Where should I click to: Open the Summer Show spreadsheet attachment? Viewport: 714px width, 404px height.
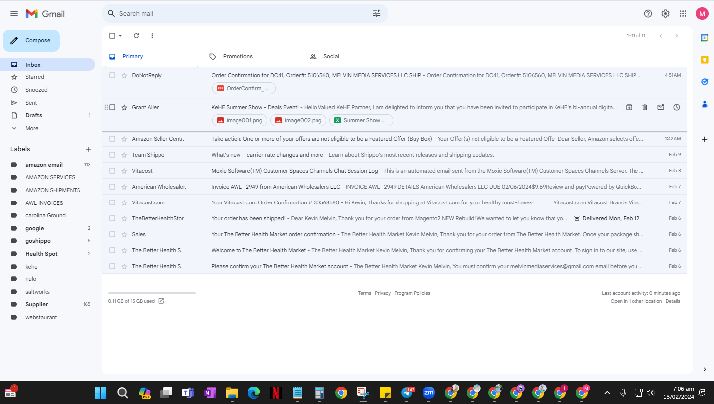(x=361, y=120)
